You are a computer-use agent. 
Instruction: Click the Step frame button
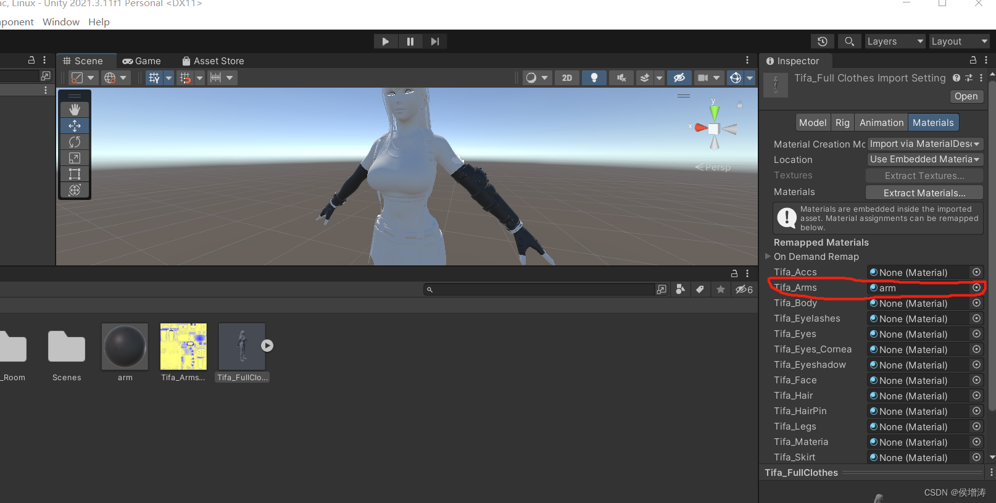click(435, 41)
